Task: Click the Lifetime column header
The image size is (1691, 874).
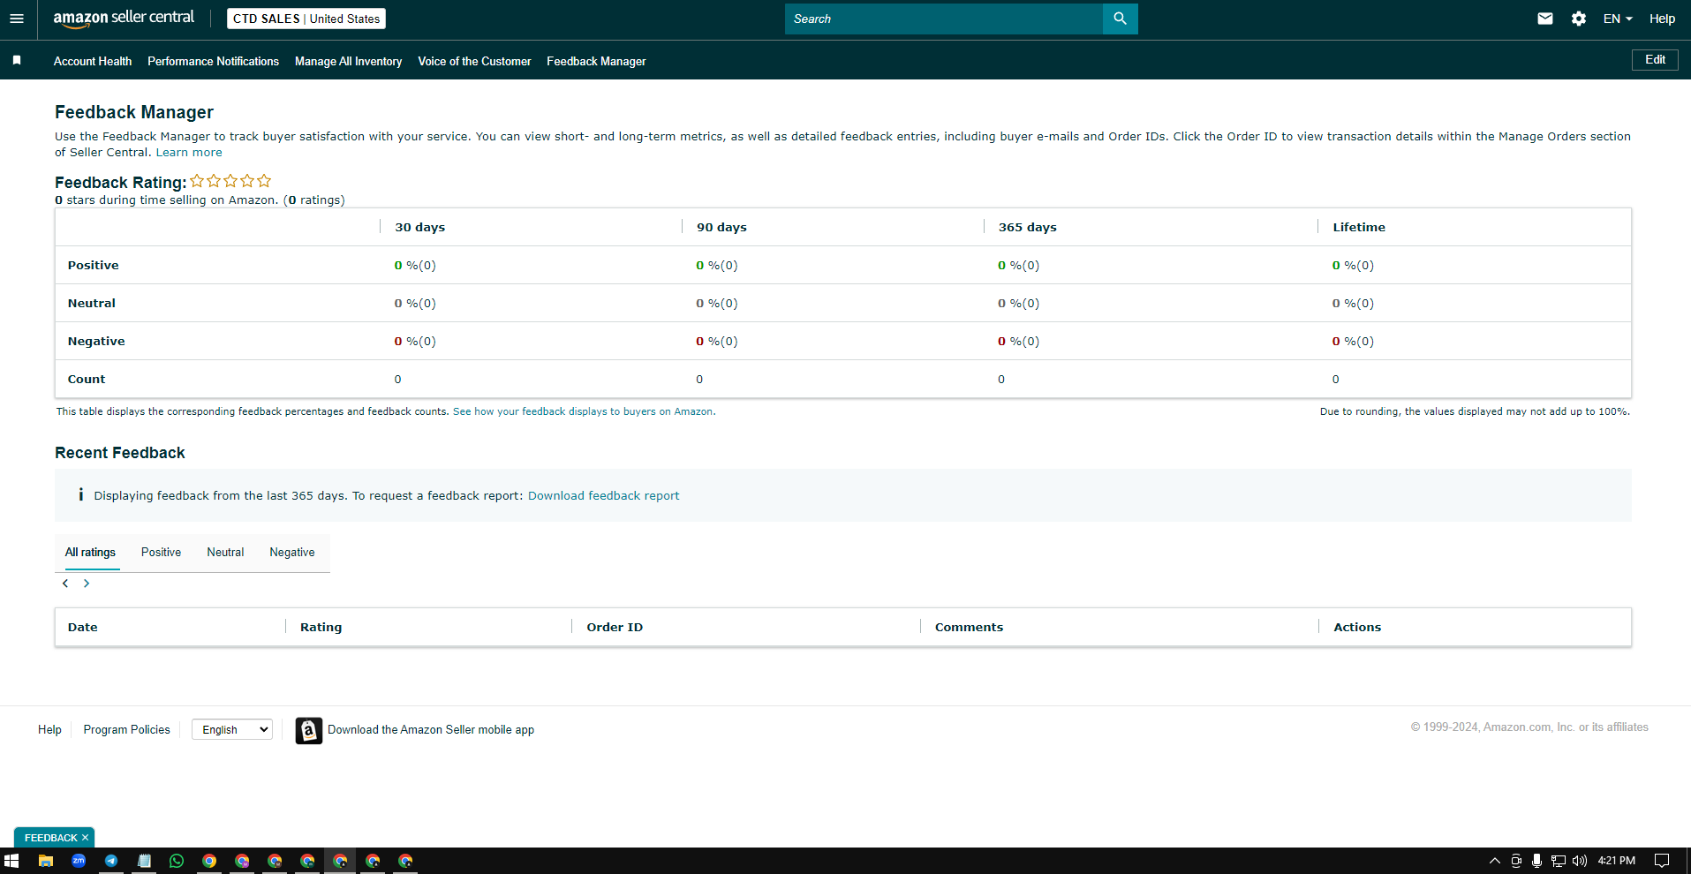Action: point(1359,227)
